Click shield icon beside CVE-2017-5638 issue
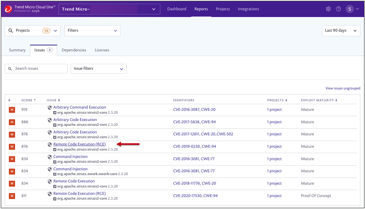The image size is (365, 209). [49, 120]
